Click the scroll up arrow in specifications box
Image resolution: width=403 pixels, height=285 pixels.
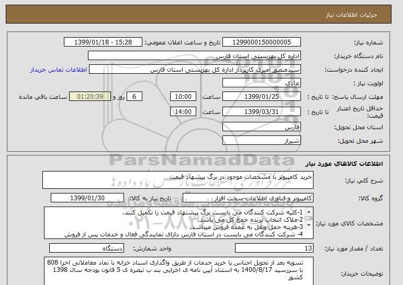coord(309,212)
